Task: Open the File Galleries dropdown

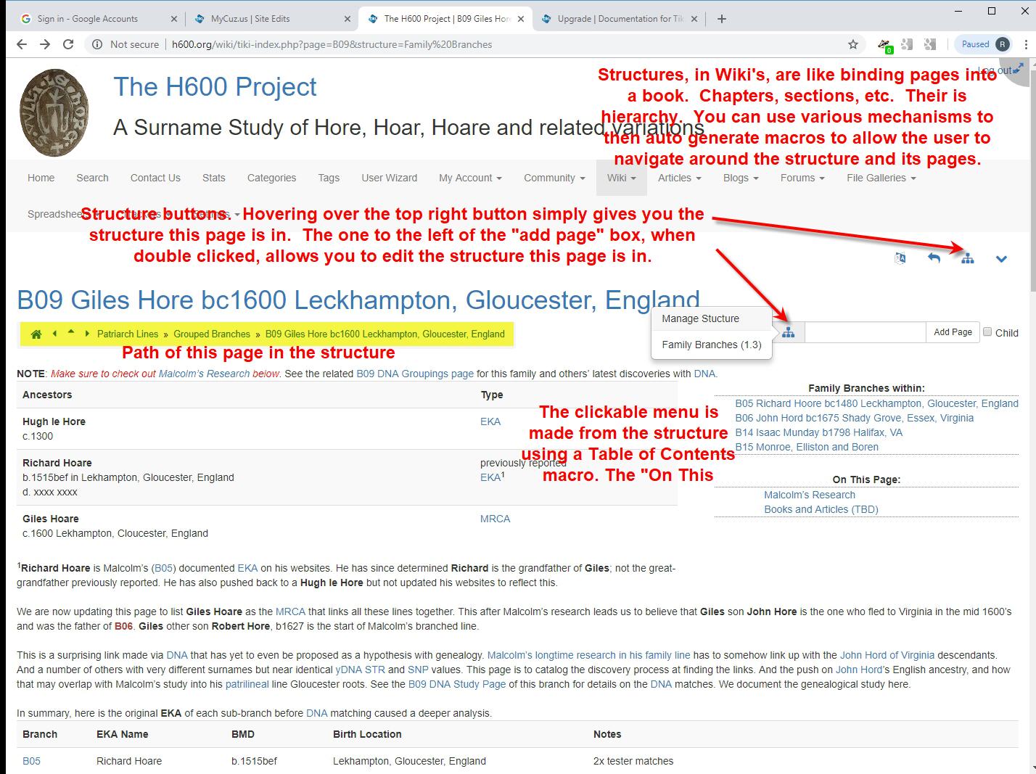Action: pos(881,178)
